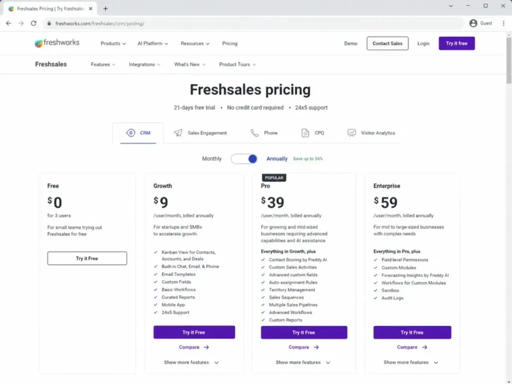Image resolution: width=512 pixels, height=384 pixels.
Task: Expand Show more features under Enterprise
Action: tap(411, 362)
